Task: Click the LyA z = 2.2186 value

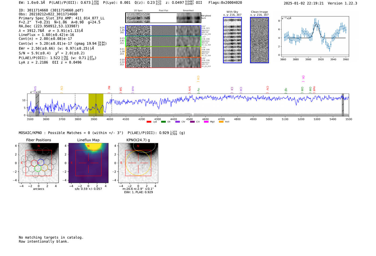Action: tap(33, 62)
